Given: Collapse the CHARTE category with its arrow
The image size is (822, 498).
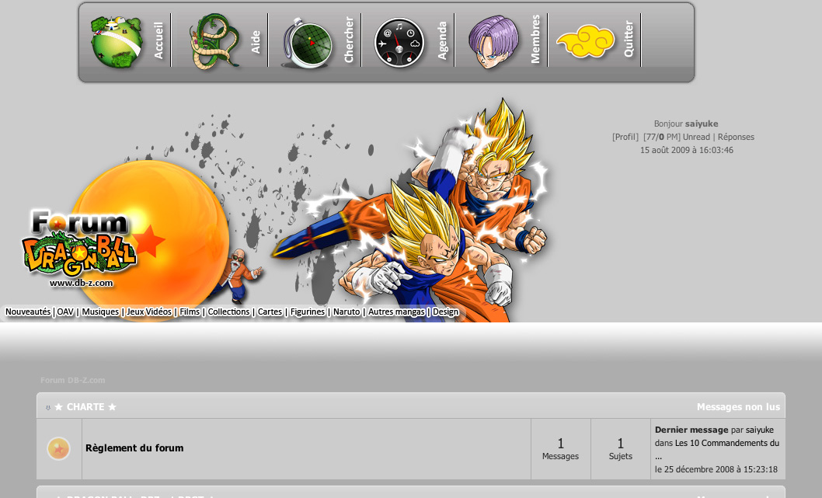Looking at the screenshot, I should [47, 408].
